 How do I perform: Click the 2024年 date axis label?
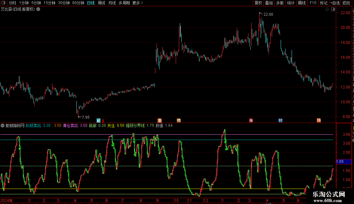pyautogui.click(x=7, y=200)
